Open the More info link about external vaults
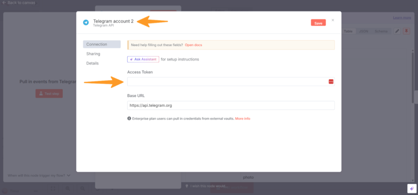 (243, 119)
